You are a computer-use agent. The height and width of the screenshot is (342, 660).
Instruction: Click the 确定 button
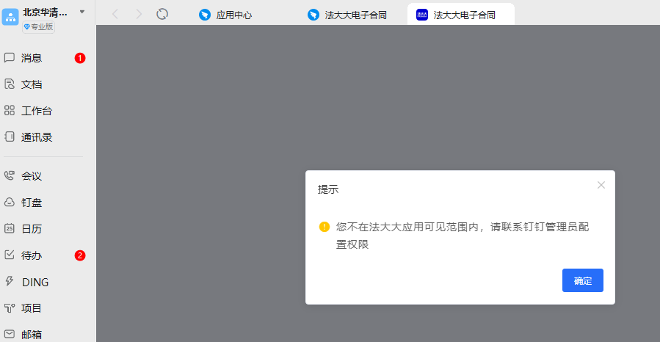point(583,280)
